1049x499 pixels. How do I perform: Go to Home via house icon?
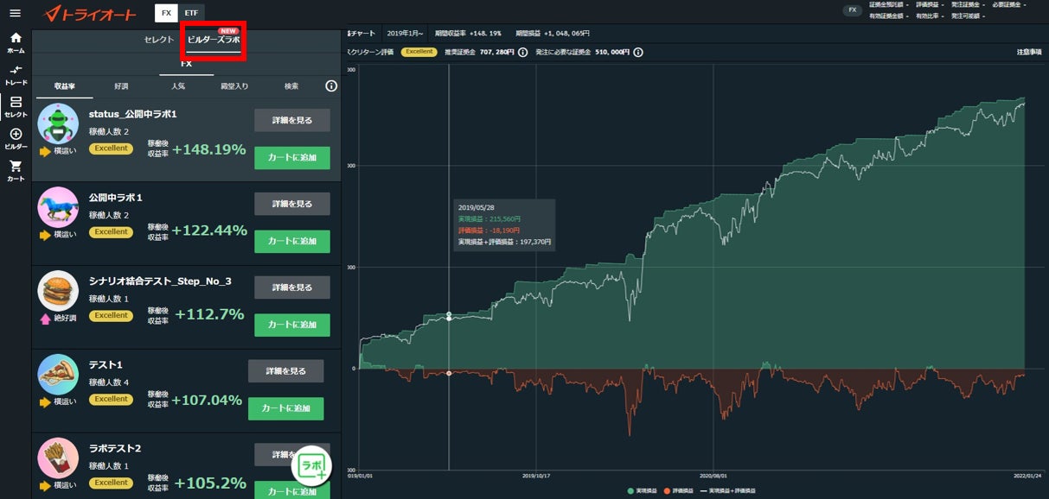(x=16, y=42)
